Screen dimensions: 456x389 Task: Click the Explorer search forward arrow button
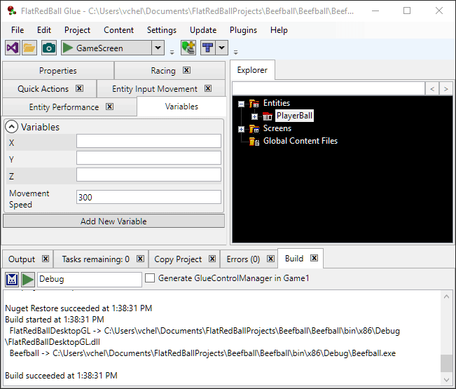pos(445,88)
